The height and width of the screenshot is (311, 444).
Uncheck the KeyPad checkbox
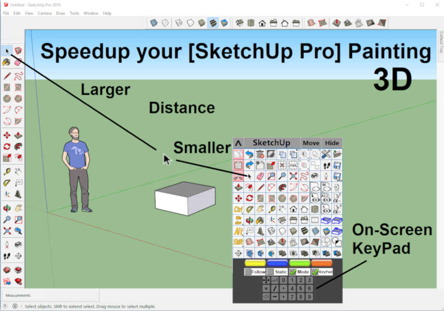point(315,272)
